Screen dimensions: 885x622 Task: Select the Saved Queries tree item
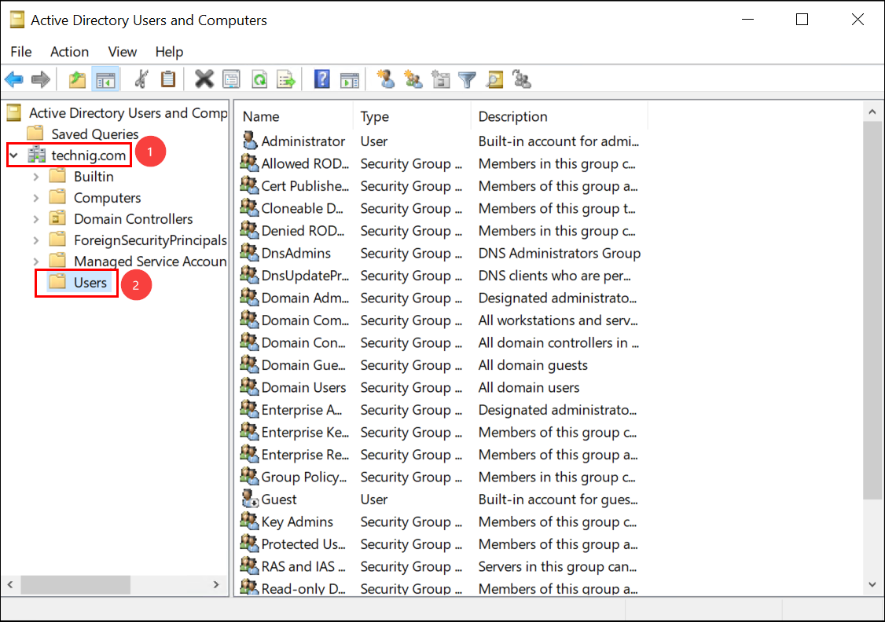(x=94, y=134)
